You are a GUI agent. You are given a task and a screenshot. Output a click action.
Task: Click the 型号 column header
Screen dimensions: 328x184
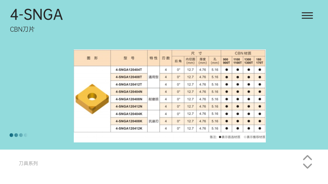(129, 58)
